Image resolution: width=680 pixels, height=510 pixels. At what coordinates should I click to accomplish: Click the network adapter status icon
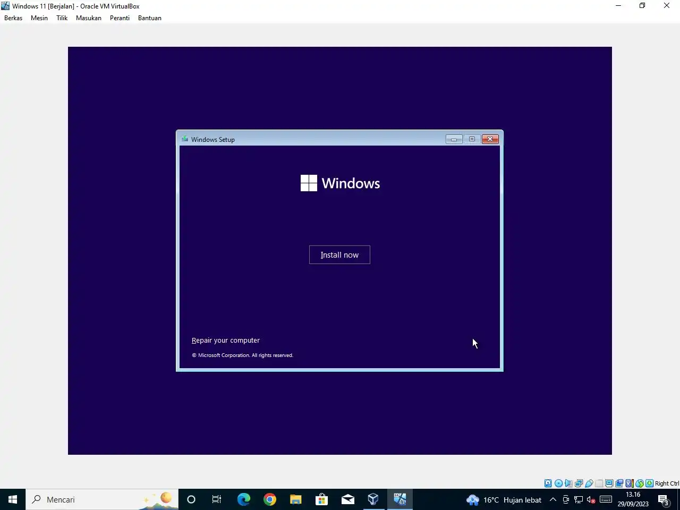[x=579, y=483]
